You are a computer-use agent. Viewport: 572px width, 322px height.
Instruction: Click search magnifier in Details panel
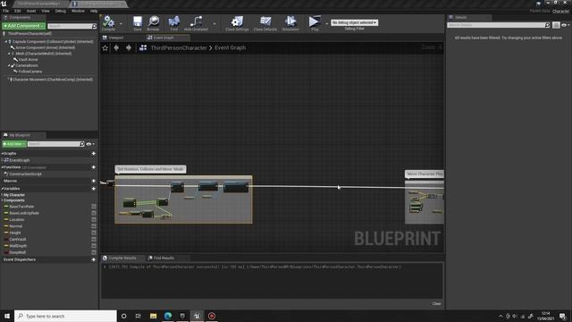point(547,25)
